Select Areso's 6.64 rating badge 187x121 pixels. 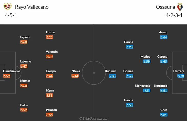coord(164,37)
